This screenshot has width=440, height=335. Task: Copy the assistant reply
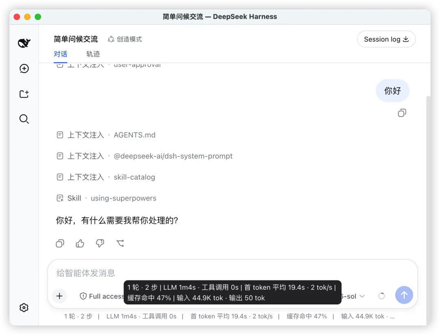tap(60, 243)
